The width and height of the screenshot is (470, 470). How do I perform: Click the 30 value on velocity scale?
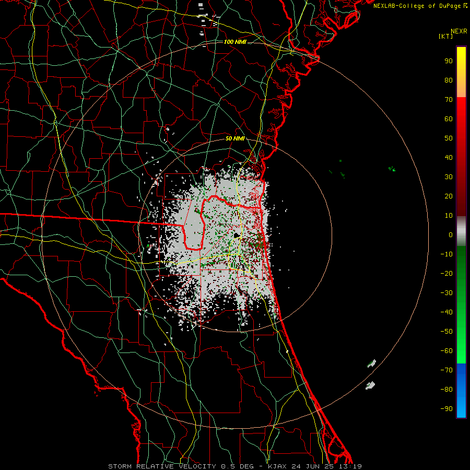(449, 177)
